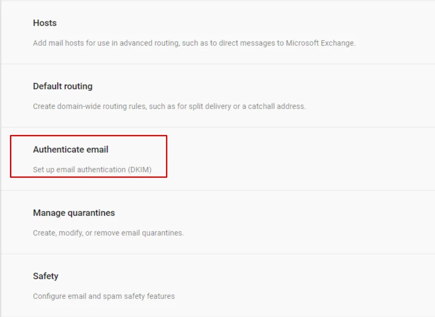Click blank space right of Safety title
Viewport: 435px width, 317px height.
247,276
